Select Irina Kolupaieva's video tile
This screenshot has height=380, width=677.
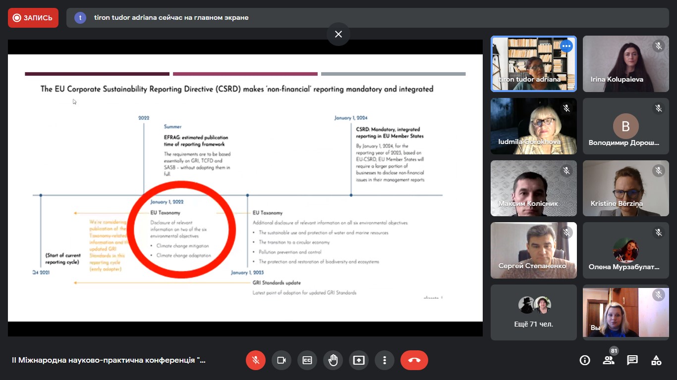(x=625, y=64)
